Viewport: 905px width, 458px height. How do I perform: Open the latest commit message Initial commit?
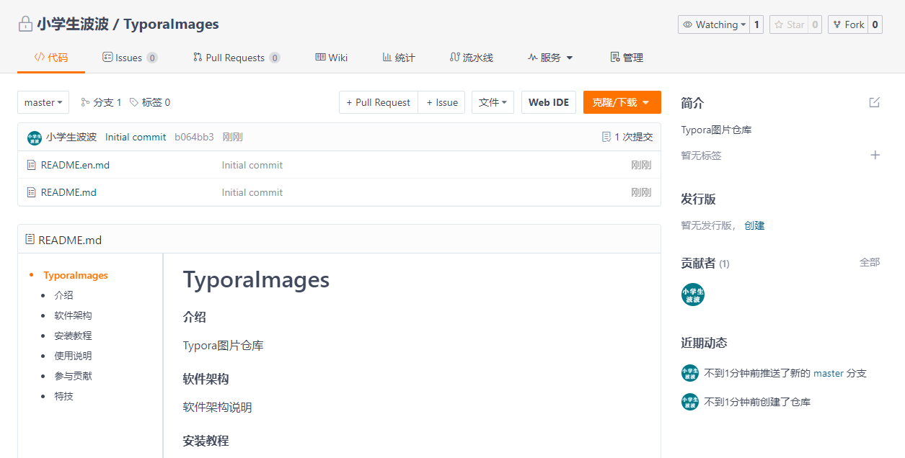coord(136,137)
